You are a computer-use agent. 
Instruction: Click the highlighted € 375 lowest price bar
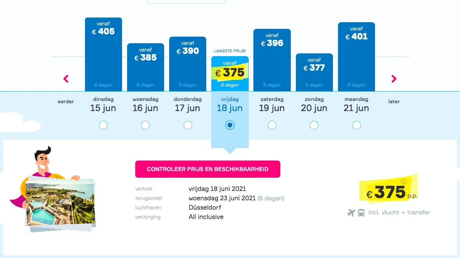230,74
